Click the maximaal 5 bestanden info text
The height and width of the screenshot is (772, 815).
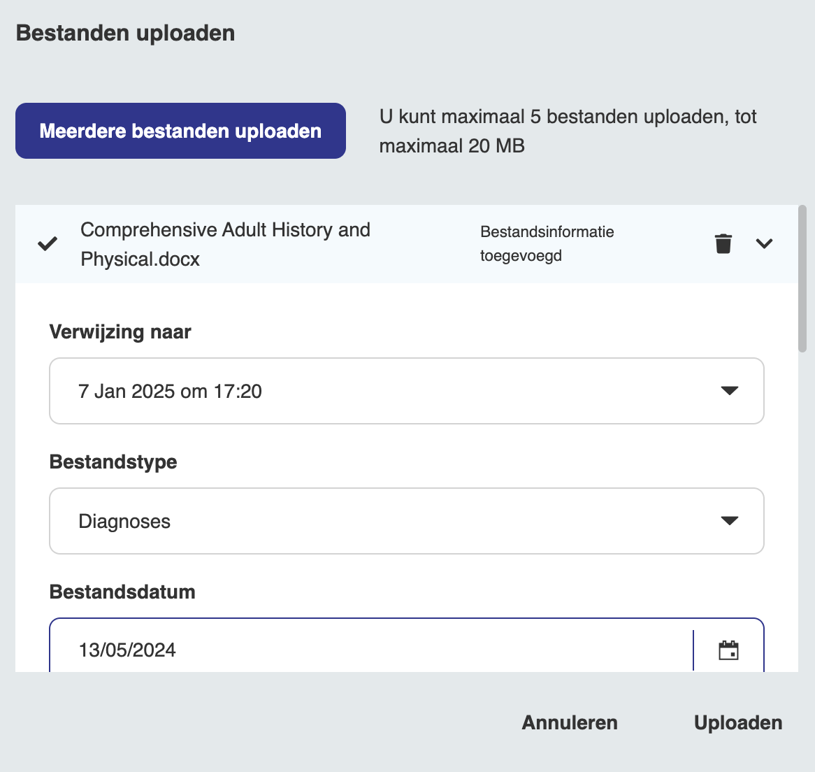coord(568,131)
